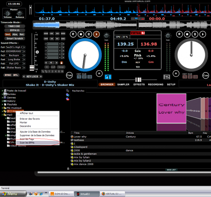This screenshot has height=197, width=211.
Task: Toggle the BYPASS timecode mode
Action: tap(14, 30)
